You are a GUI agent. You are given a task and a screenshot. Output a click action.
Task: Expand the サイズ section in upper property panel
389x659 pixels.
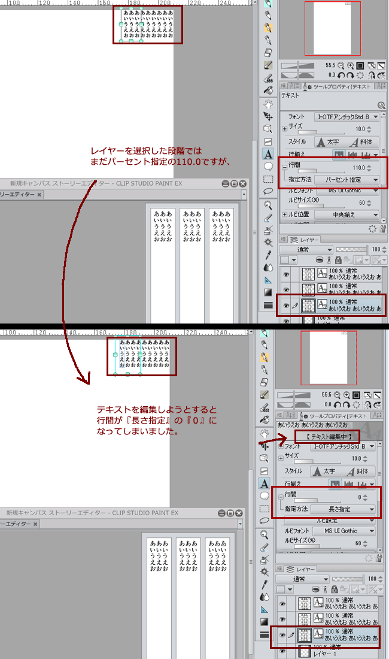284,129
